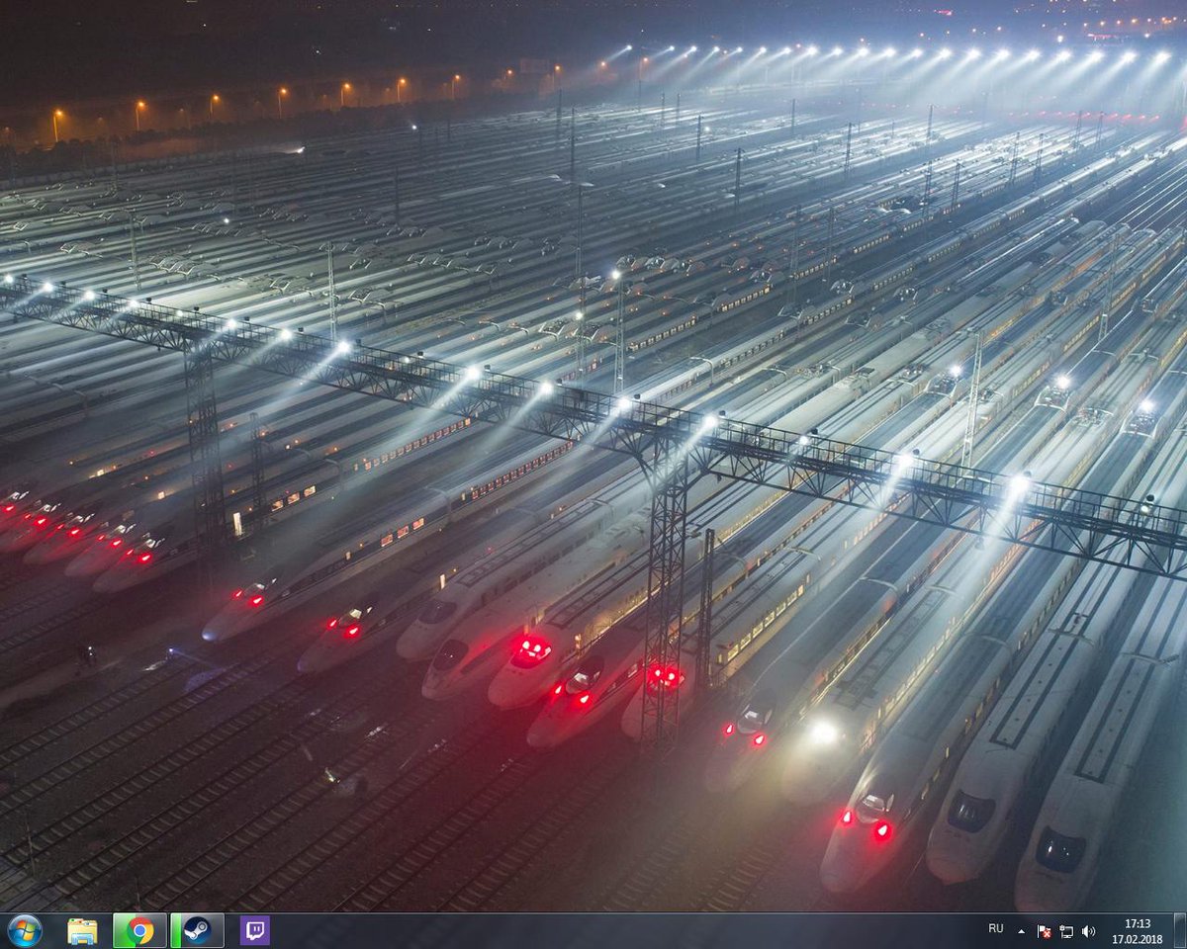Viewport: 1187px width, 949px height.
Task: Open the clock showing 17:13
Action: click(x=1137, y=931)
